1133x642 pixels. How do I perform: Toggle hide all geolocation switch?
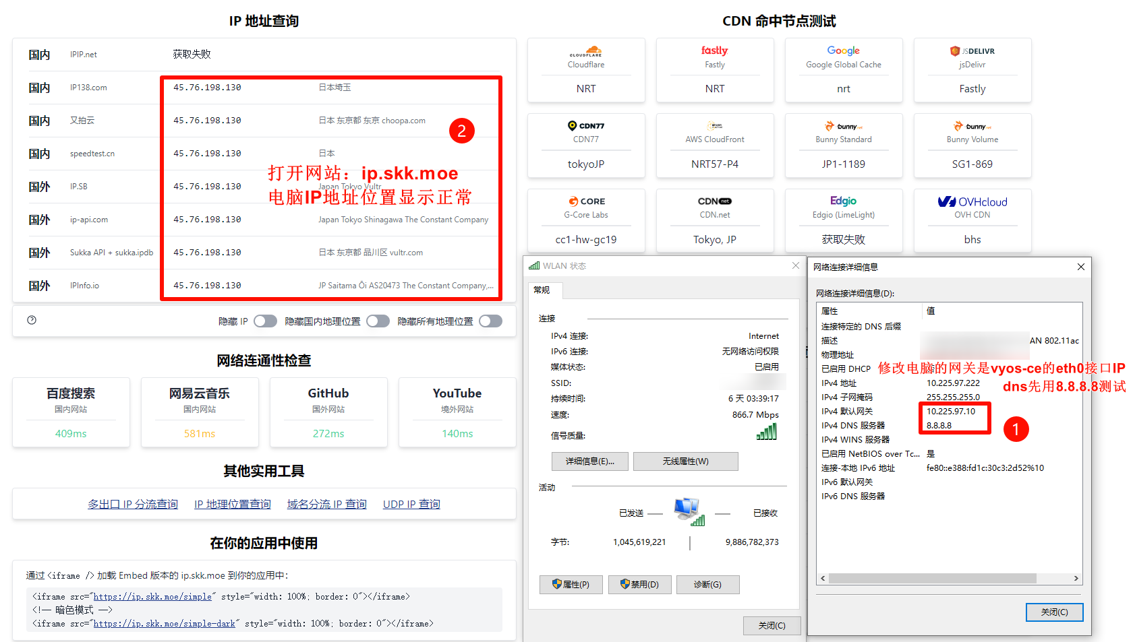point(490,321)
